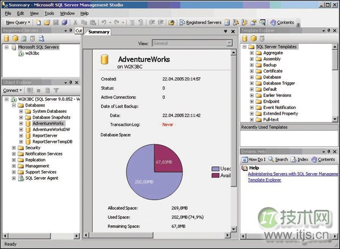Expand the Security folder in Object Explorer

pos(14,147)
